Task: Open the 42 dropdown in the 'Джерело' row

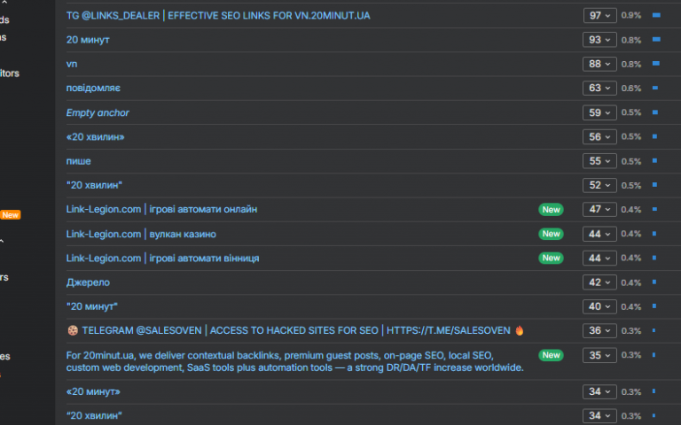Action: coord(599,282)
